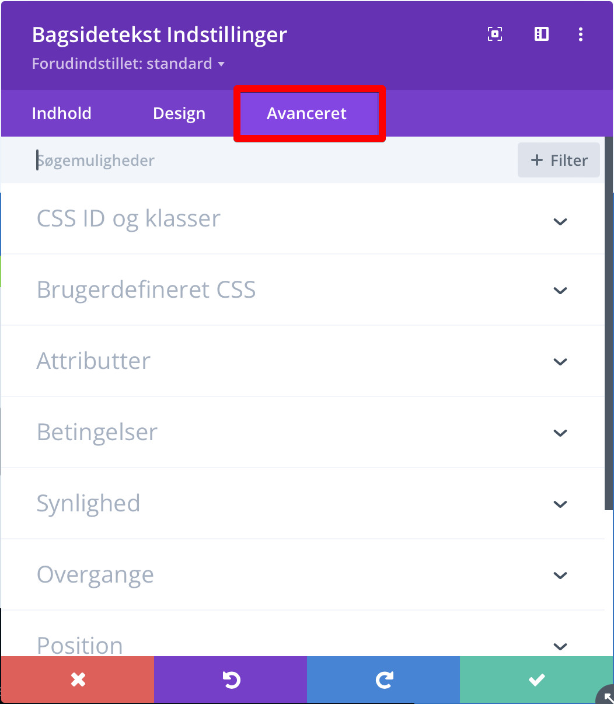614x704 pixels.
Task: Open the Forudindstillet: standard preset dropdown
Action: click(x=128, y=64)
